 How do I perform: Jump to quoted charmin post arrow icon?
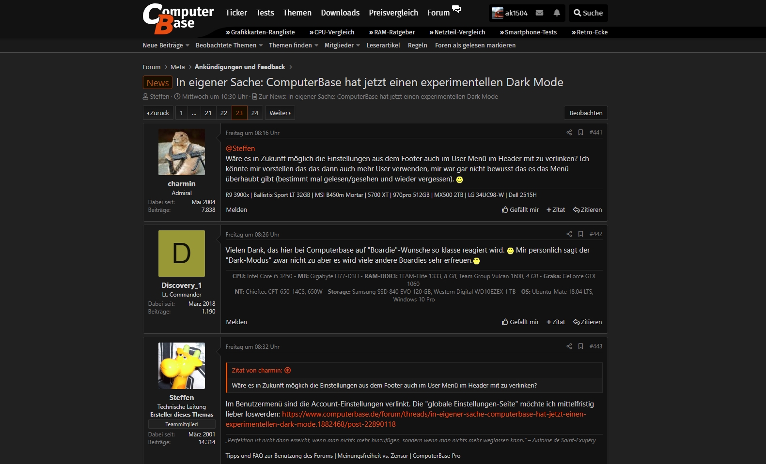tap(288, 371)
